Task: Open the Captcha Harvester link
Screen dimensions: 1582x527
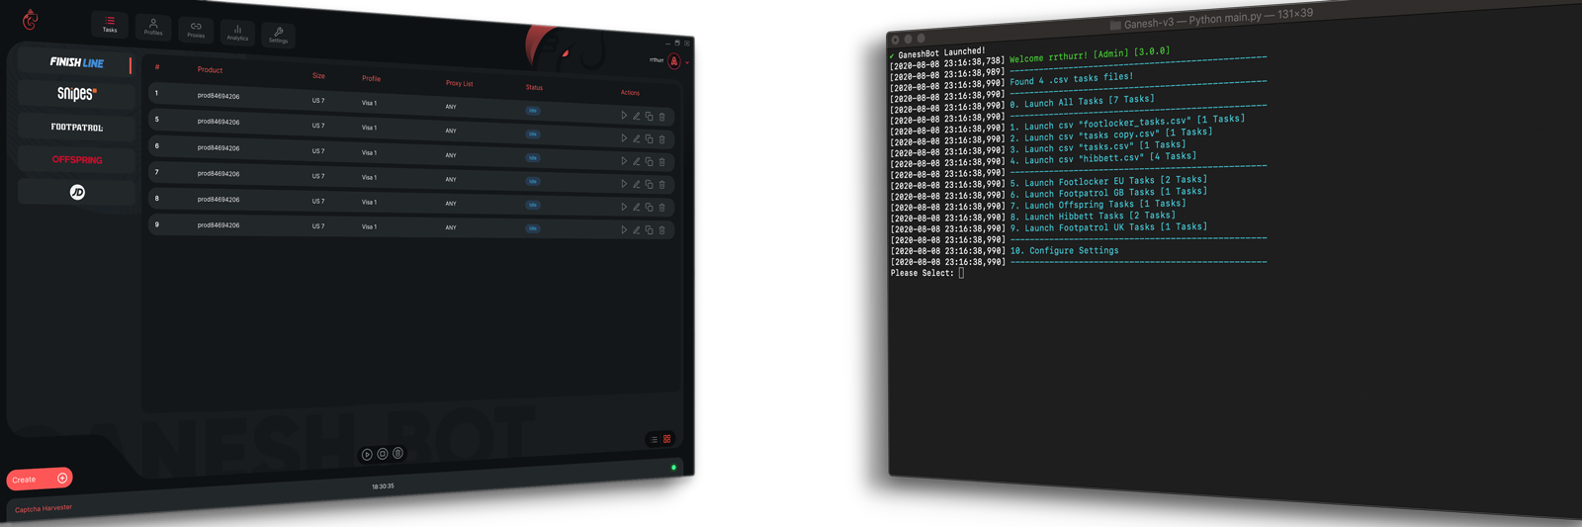Action: pyautogui.click(x=44, y=508)
